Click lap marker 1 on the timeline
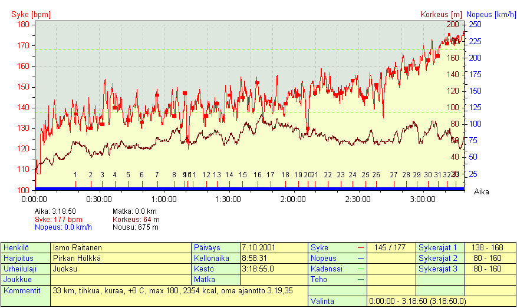Screen dimensions: 517x308 coord(75,175)
